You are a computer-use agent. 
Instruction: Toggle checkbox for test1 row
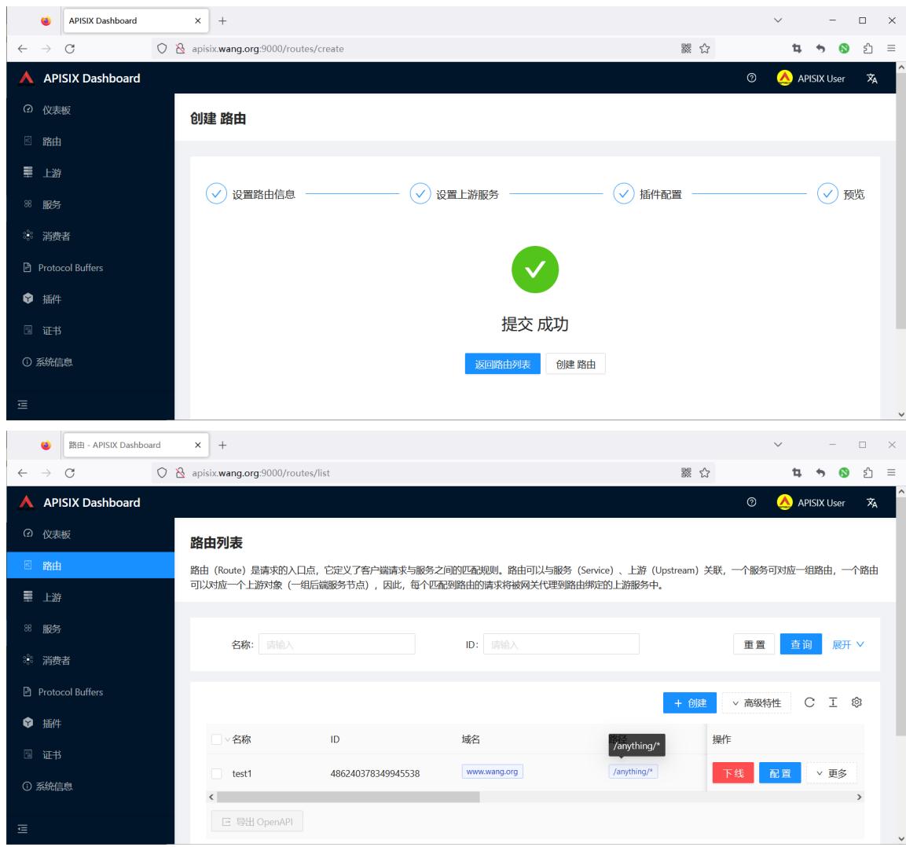[217, 773]
